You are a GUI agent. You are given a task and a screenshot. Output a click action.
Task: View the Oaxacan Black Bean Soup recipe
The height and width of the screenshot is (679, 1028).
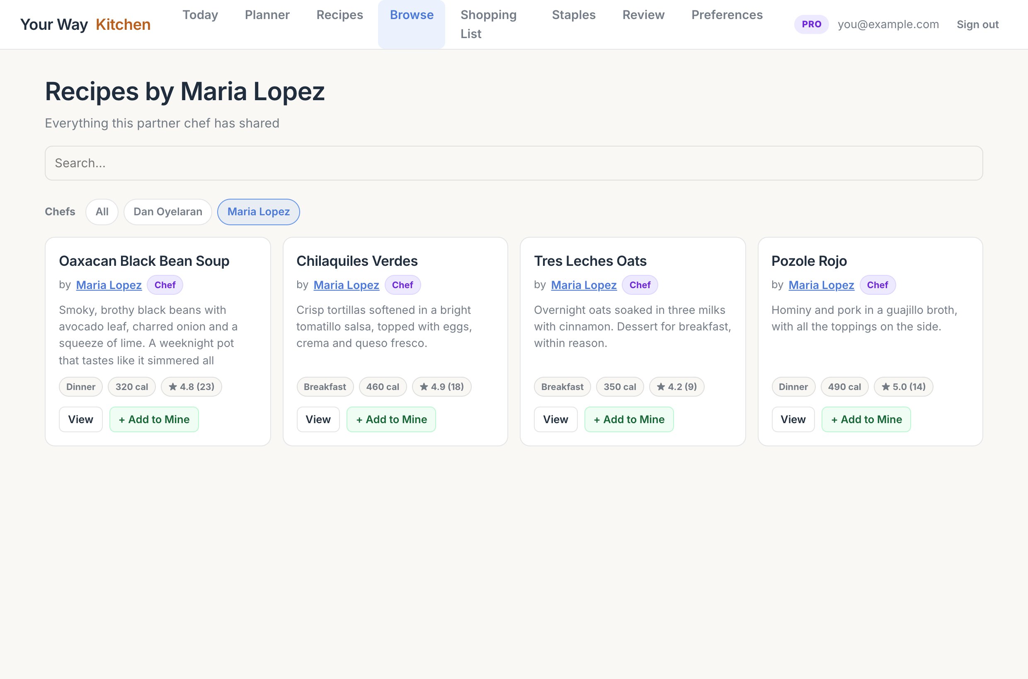click(x=81, y=419)
